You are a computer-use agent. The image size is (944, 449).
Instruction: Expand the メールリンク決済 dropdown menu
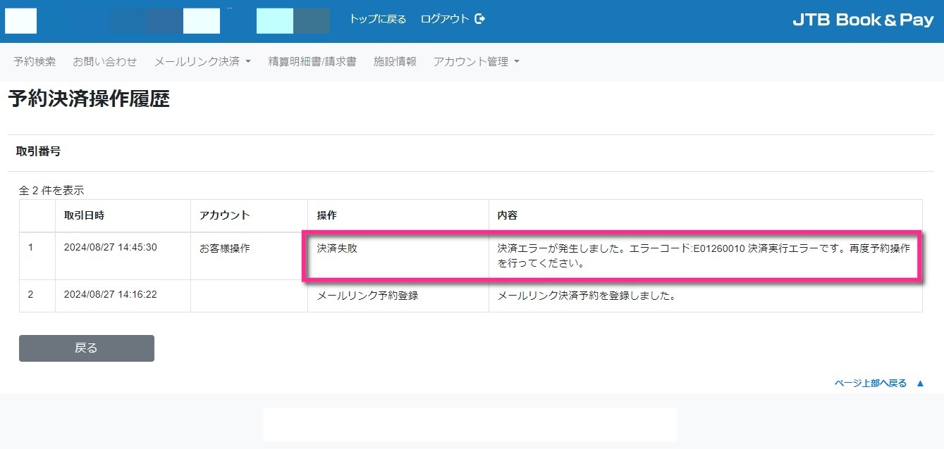pyautogui.click(x=202, y=62)
